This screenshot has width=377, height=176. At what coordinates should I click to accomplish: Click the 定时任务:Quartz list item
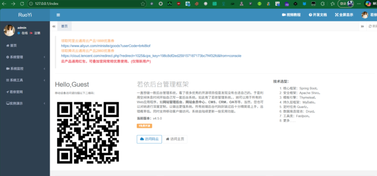296,107
